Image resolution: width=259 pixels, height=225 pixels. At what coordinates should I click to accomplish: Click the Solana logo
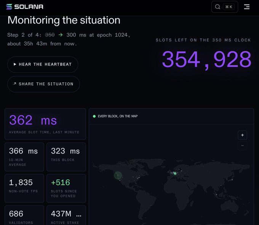[25, 7]
